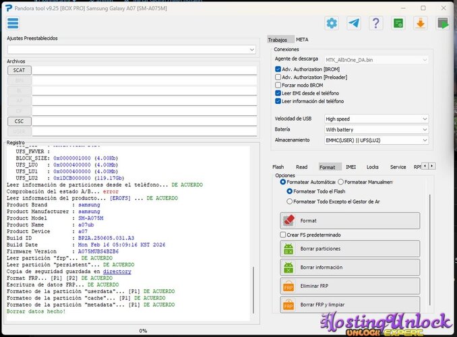
Task: Click log value "A075MUBS4BZB6"
Action: [x=98, y=251]
